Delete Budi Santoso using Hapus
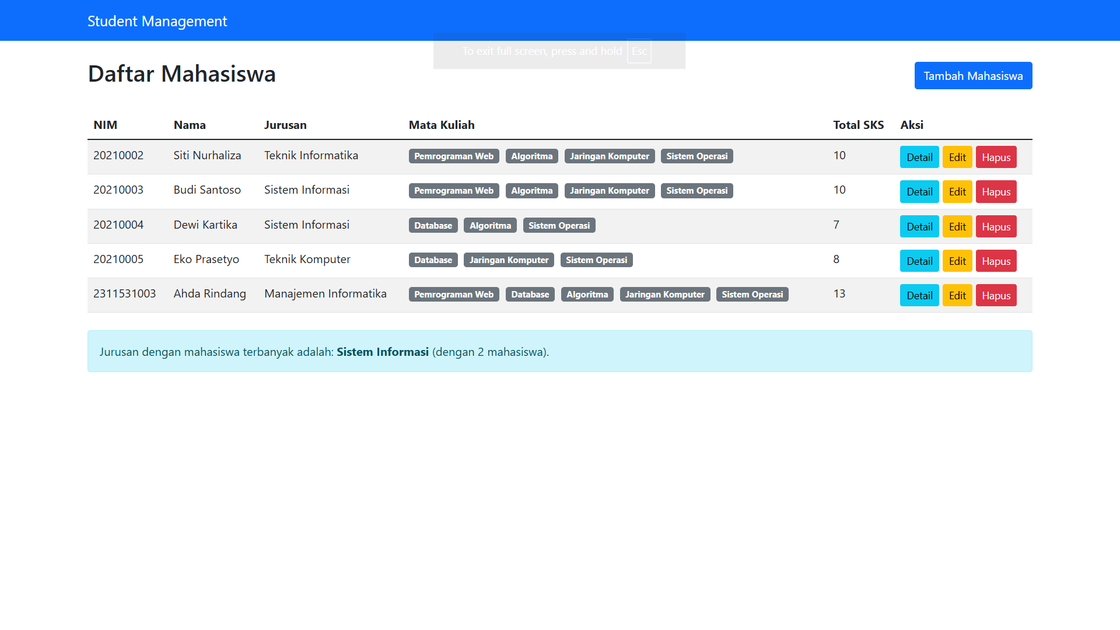The image size is (1120, 630). click(996, 191)
